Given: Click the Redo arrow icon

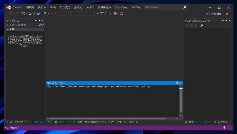Looking at the screenshot, I should [52, 13].
